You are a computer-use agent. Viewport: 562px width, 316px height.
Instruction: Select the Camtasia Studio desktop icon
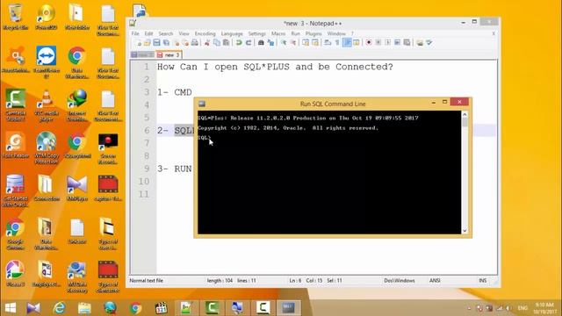[x=16, y=105]
